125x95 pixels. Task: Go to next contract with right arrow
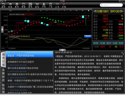pos(122,11)
